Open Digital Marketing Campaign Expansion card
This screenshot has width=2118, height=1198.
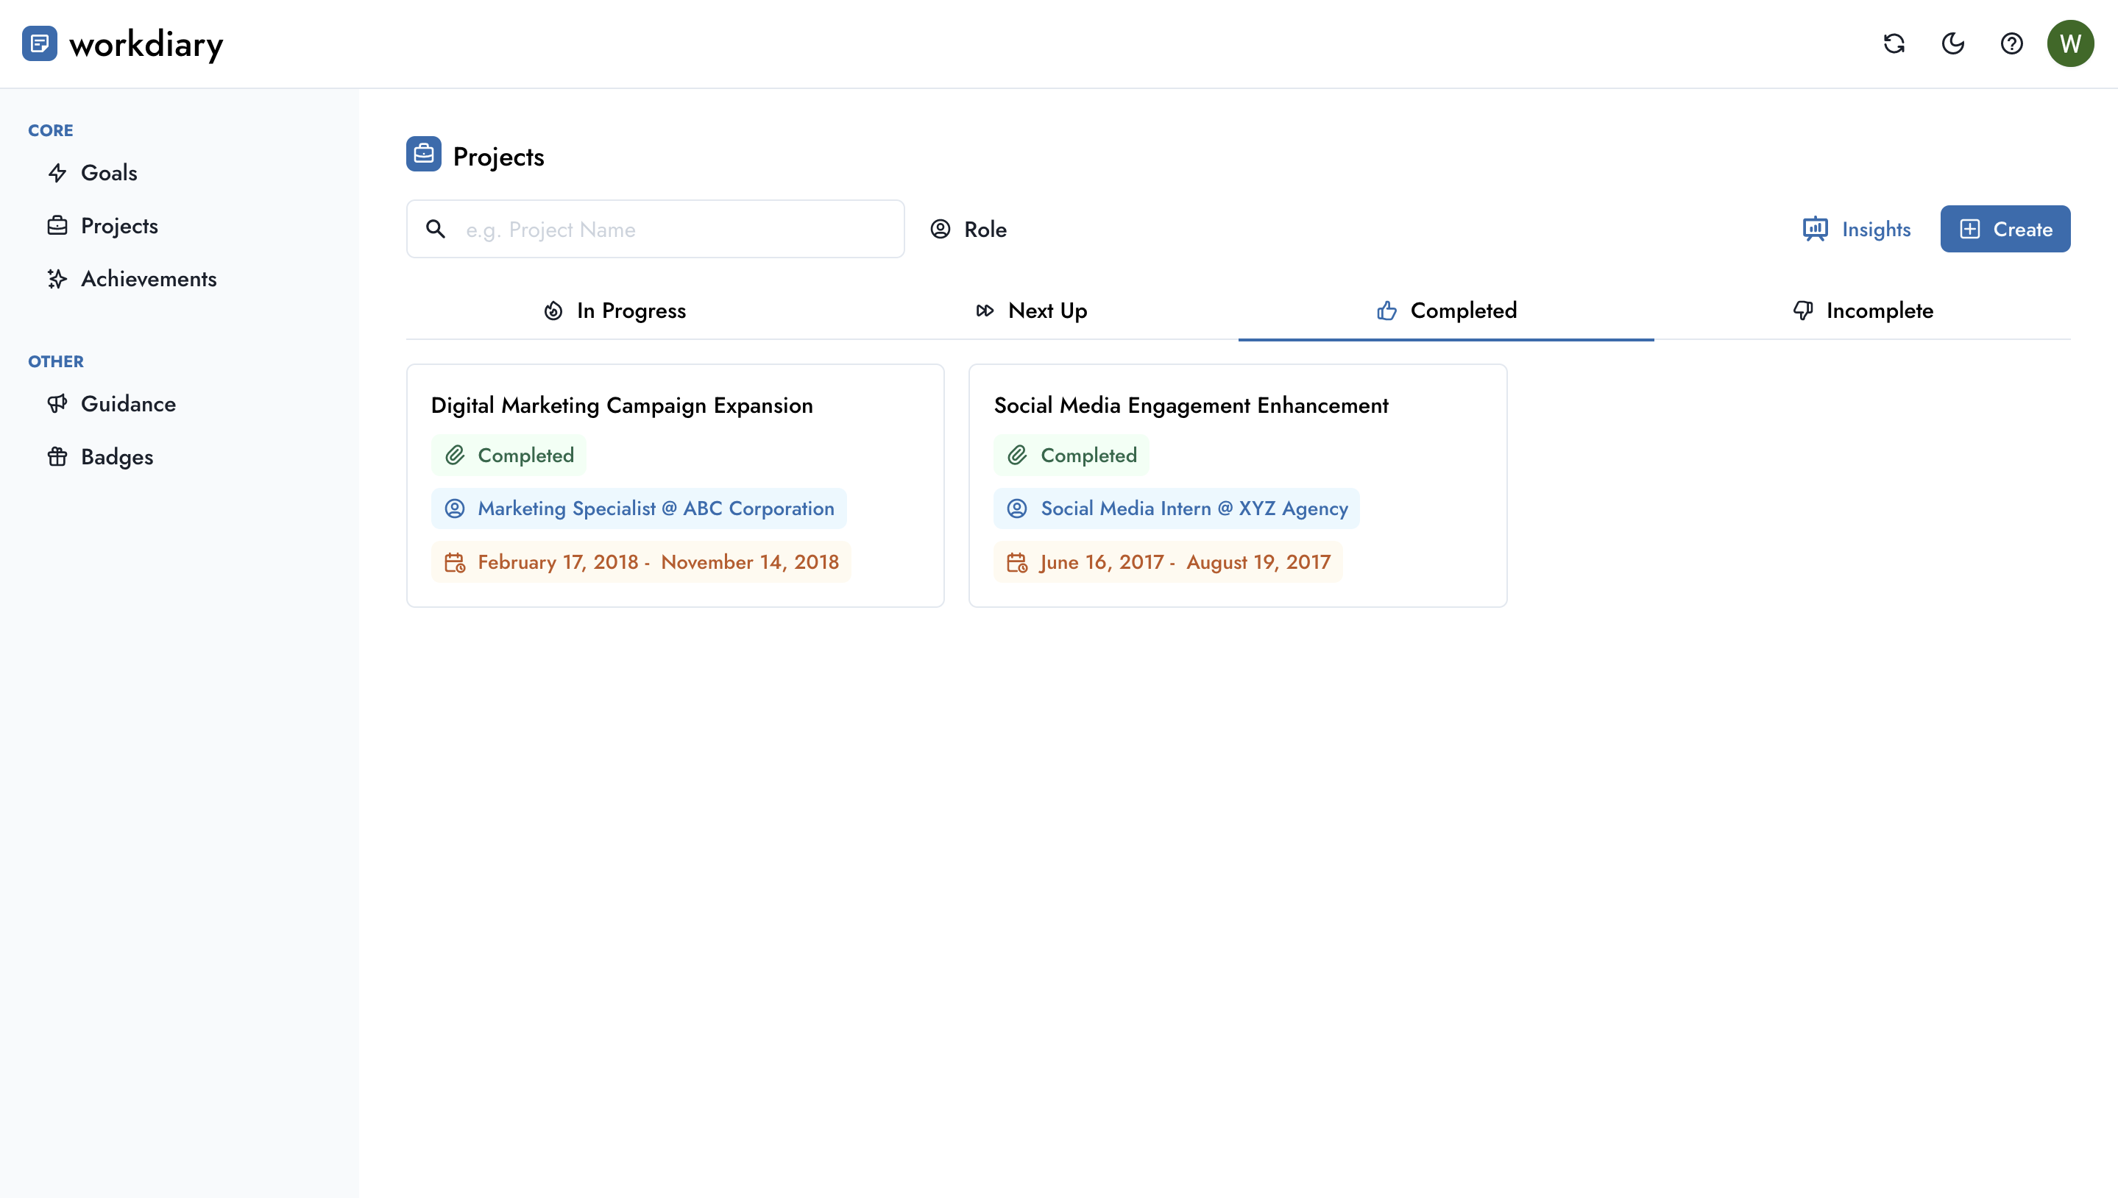point(621,405)
